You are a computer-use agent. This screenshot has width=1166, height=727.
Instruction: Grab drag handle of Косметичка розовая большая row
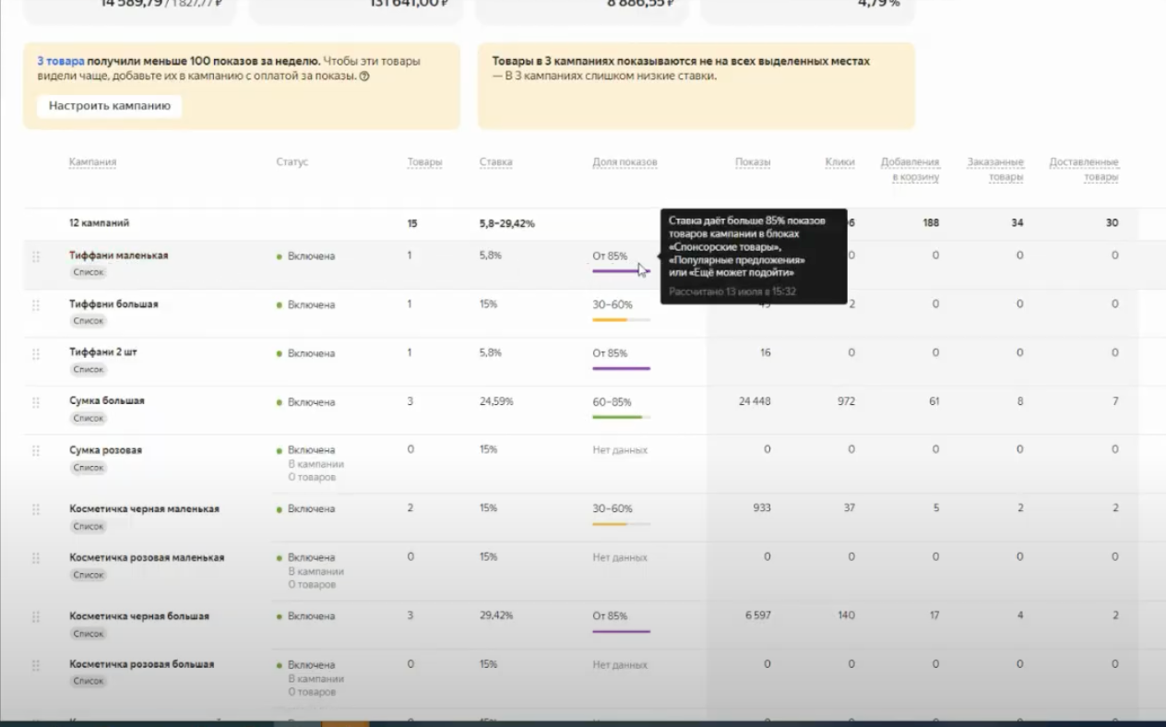tap(36, 665)
